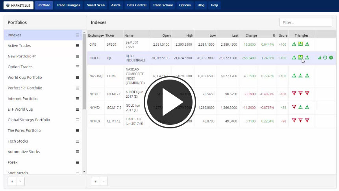Click the down-arrow circle icon in DJI row
Viewport: 339px width, 191px height.
coord(331,58)
